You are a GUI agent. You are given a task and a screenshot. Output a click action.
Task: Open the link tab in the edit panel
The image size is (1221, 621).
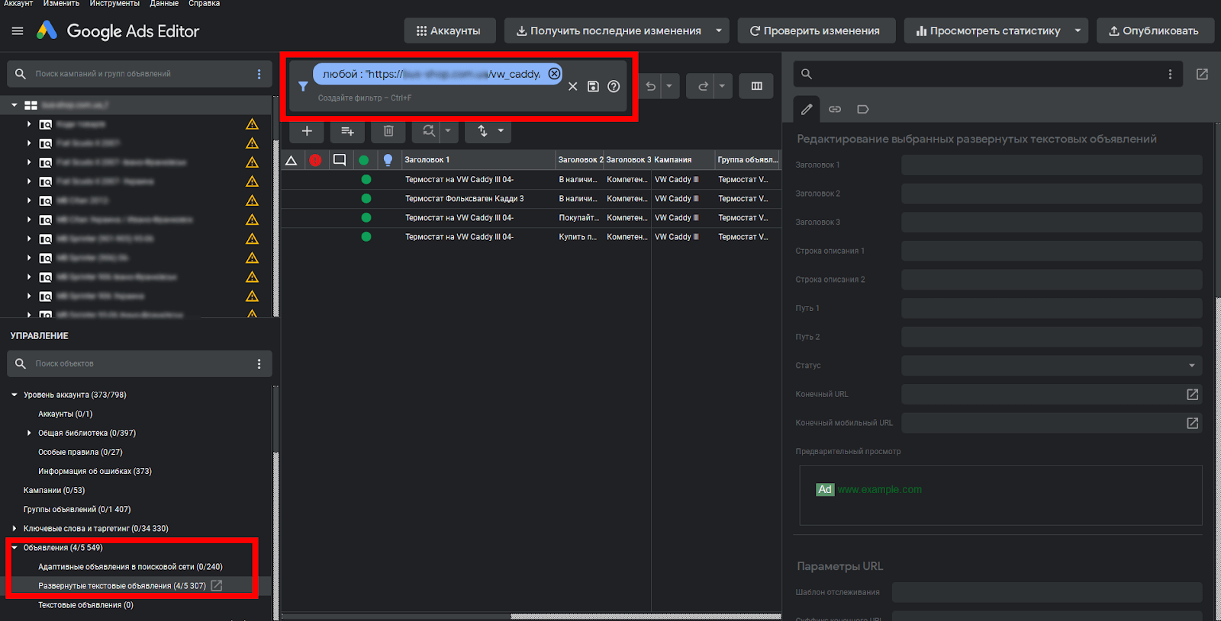point(835,110)
